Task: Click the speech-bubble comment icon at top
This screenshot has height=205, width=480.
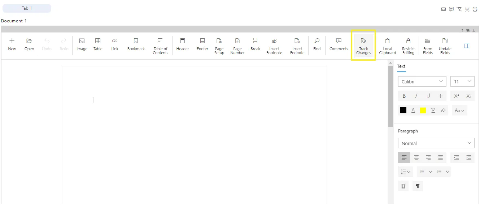Action: (451, 9)
